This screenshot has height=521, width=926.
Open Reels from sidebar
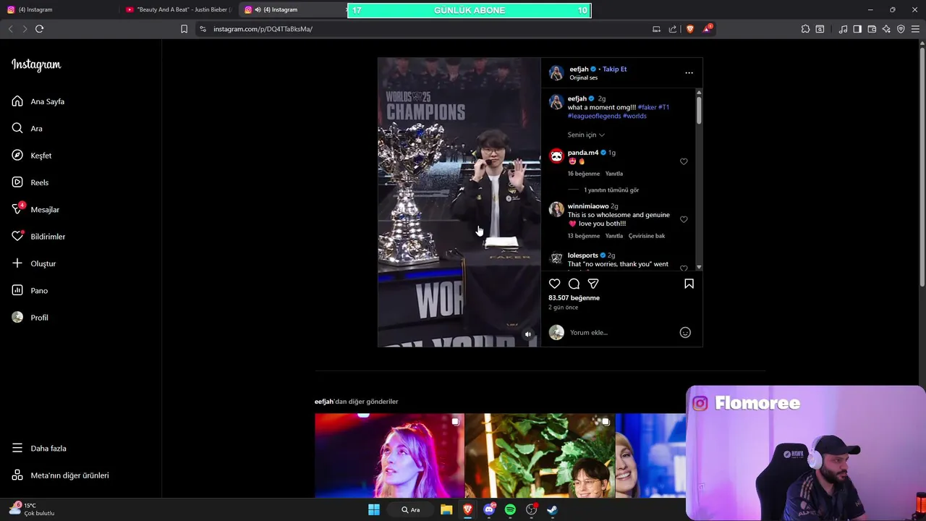[30, 182]
